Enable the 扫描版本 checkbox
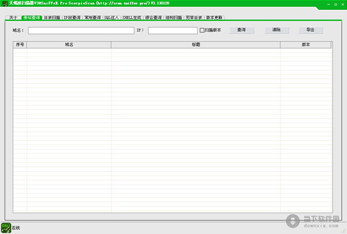This screenshot has width=347, height=234. [x=202, y=30]
